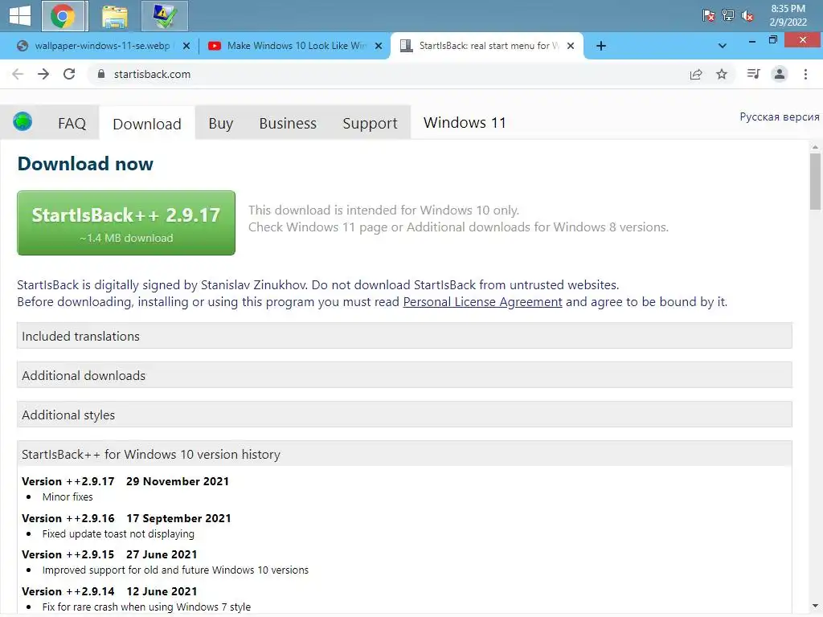The width and height of the screenshot is (823, 617).
Task: Expand the Included translations section
Action: pyautogui.click(x=404, y=336)
